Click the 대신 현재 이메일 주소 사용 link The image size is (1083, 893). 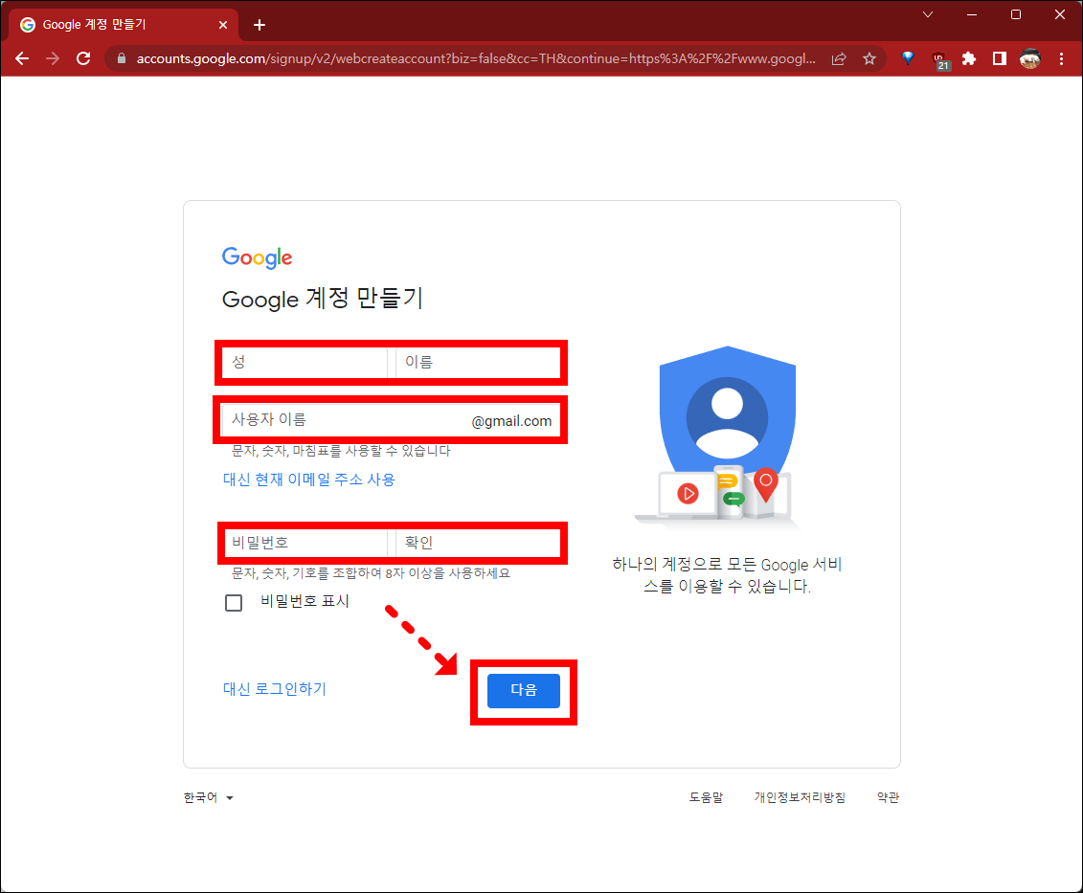(308, 480)
